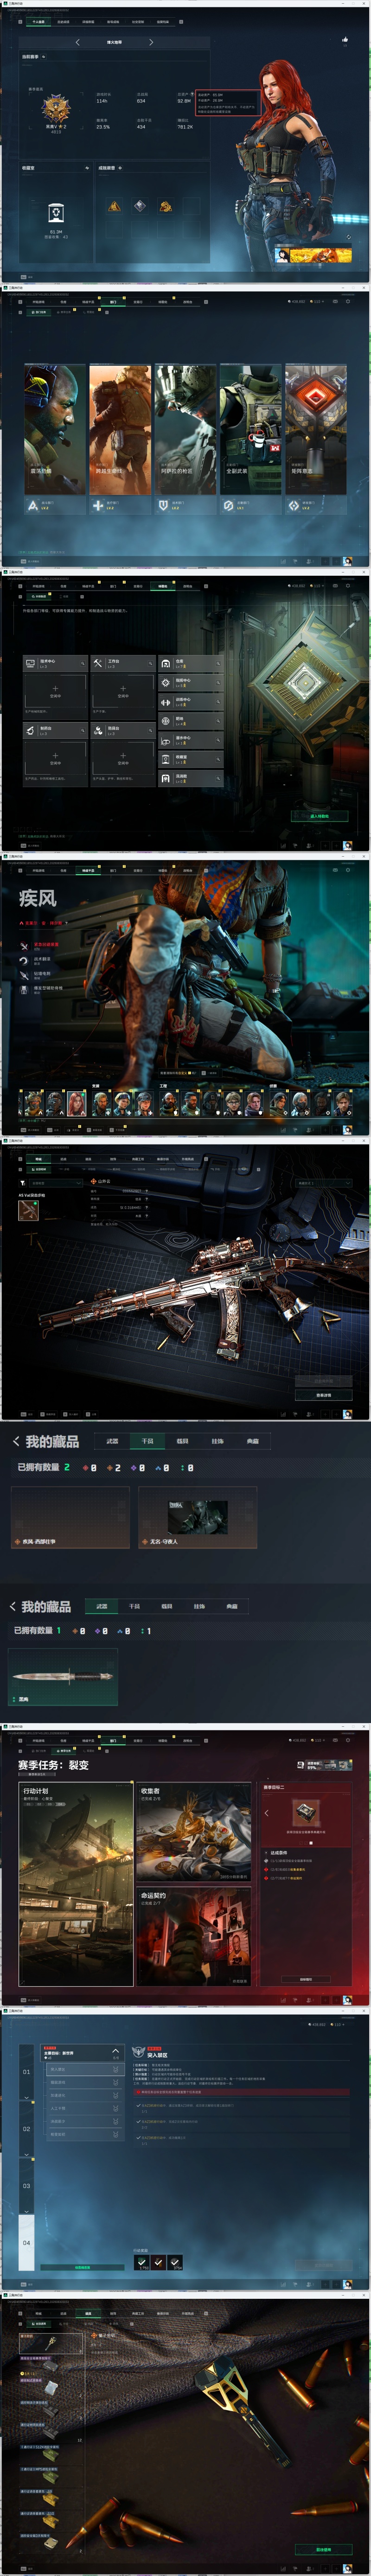Toggle the middle reward checkbox under 深入敌区
This screenshot has width=371, height=2576.
coord(159,2262)
